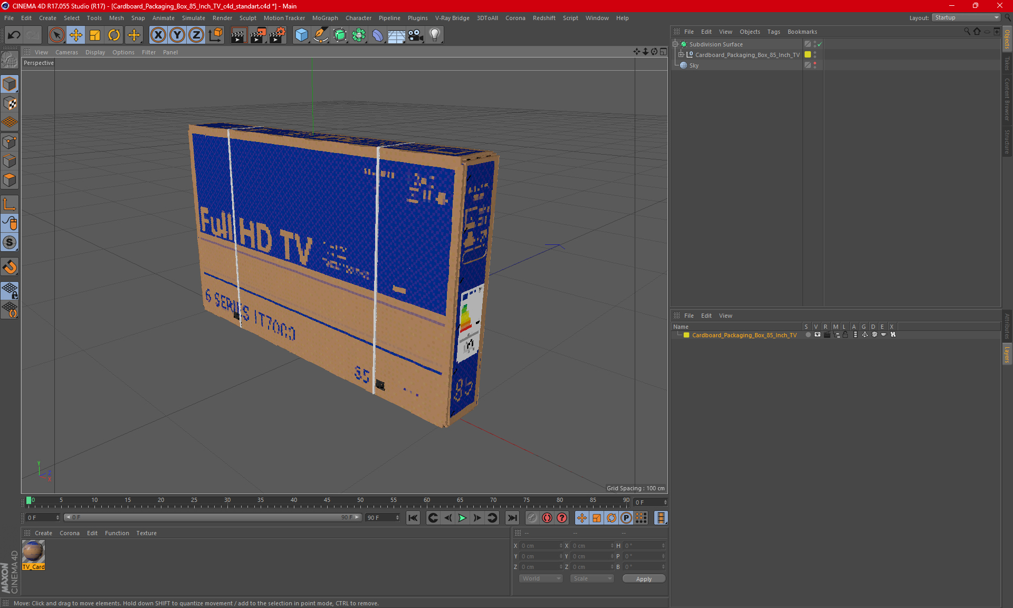Click the Scale tool icon

tap(95, 35)
